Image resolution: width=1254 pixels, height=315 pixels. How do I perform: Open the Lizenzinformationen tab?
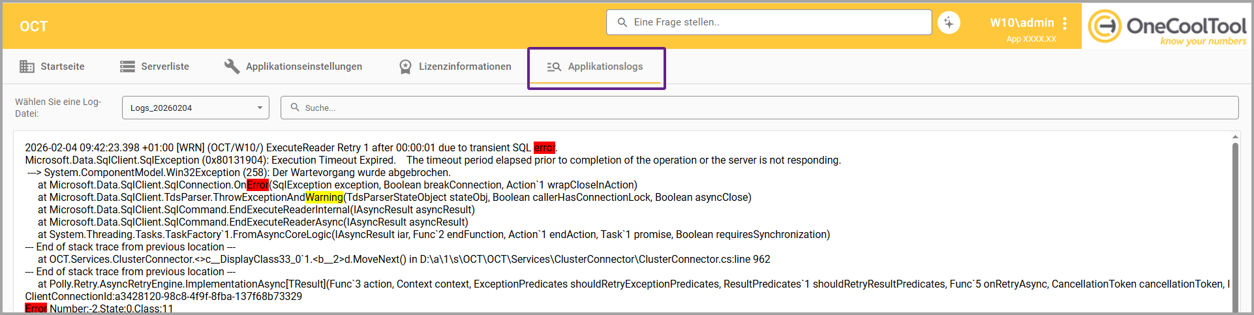point(465,67)
